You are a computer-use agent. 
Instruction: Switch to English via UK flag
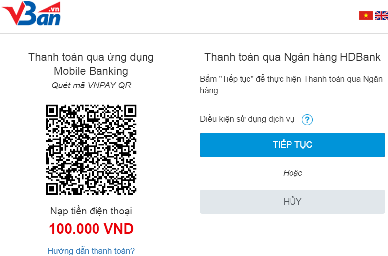(381, 16)
